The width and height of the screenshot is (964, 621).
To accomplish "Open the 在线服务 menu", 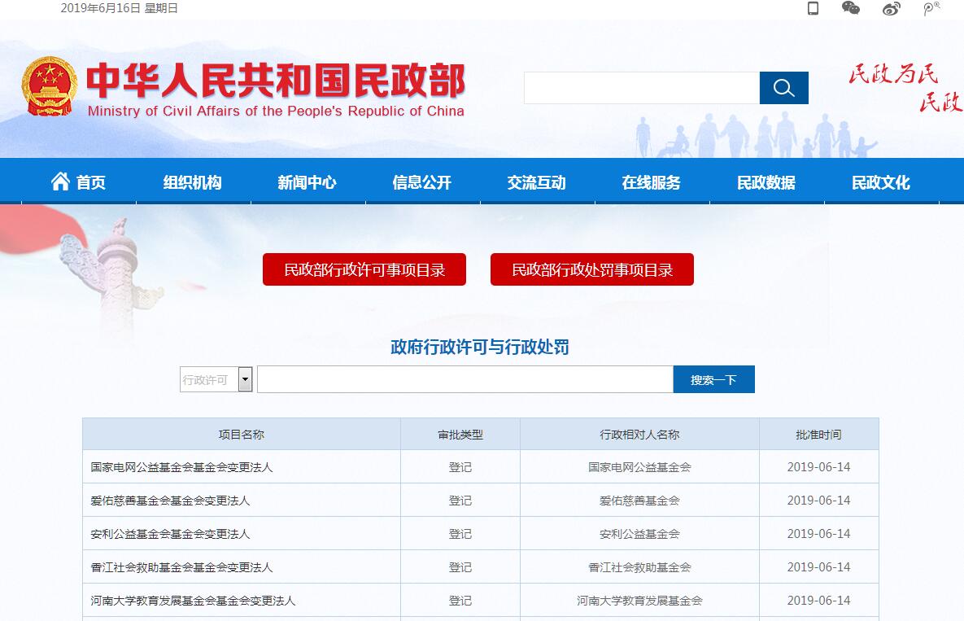I will pyautogui.click(x=651, y=182).
